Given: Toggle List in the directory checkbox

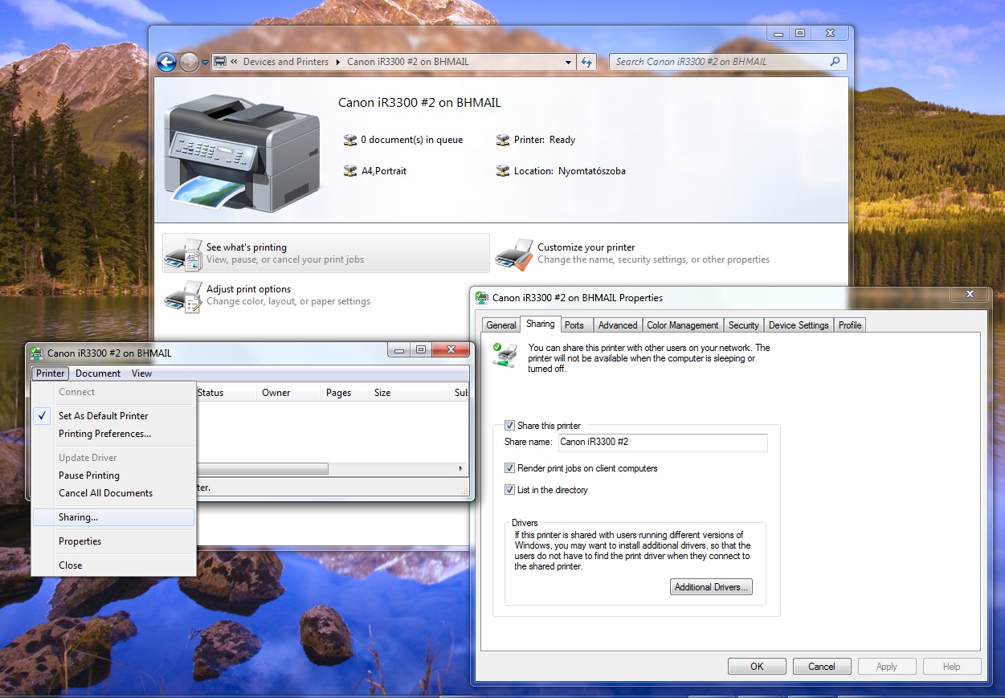Looking at the screenshot, I should tap(509, 490).
